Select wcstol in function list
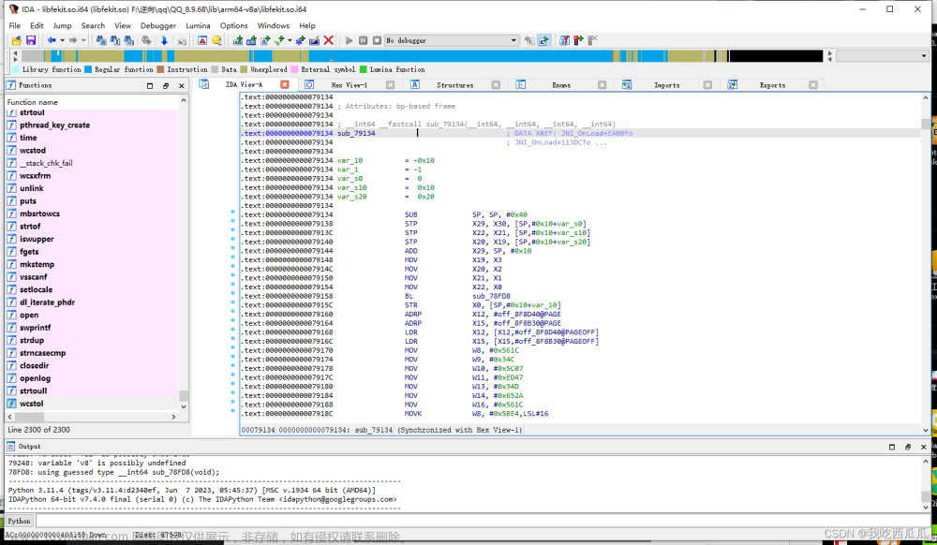 coord(31,405)
